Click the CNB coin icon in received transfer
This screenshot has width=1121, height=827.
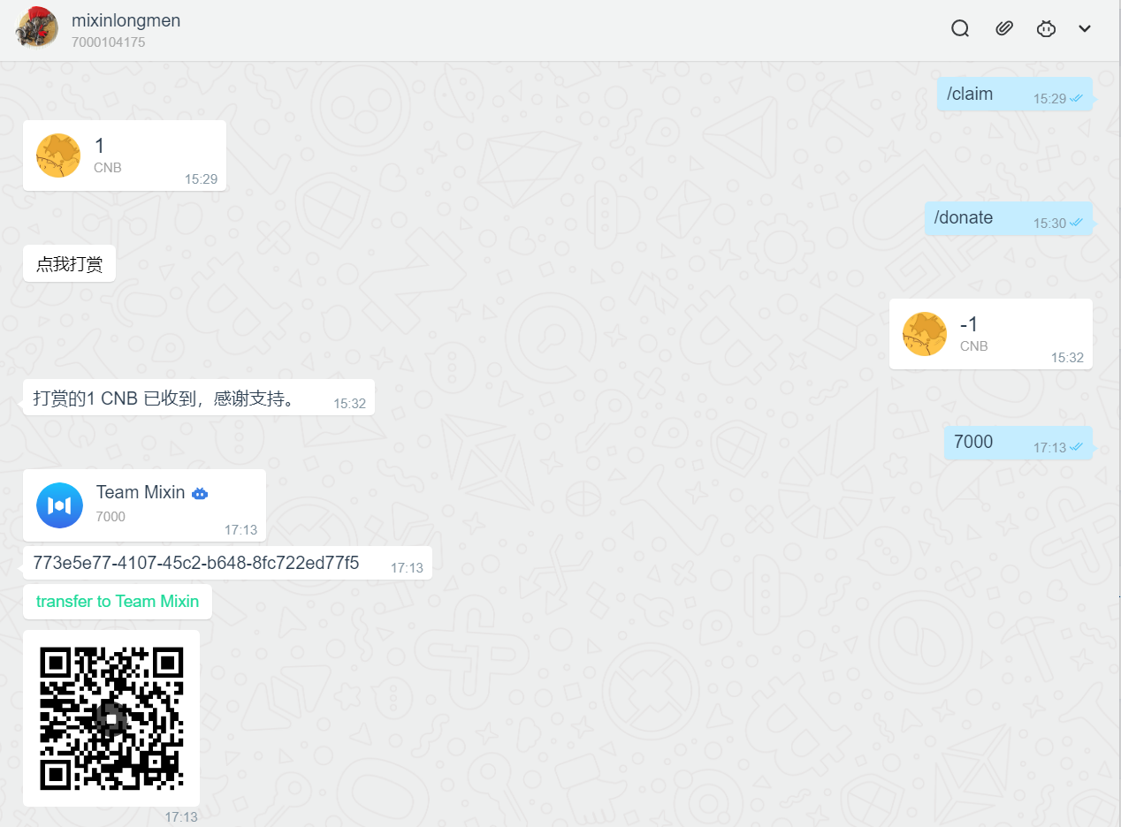click(58, 156)
